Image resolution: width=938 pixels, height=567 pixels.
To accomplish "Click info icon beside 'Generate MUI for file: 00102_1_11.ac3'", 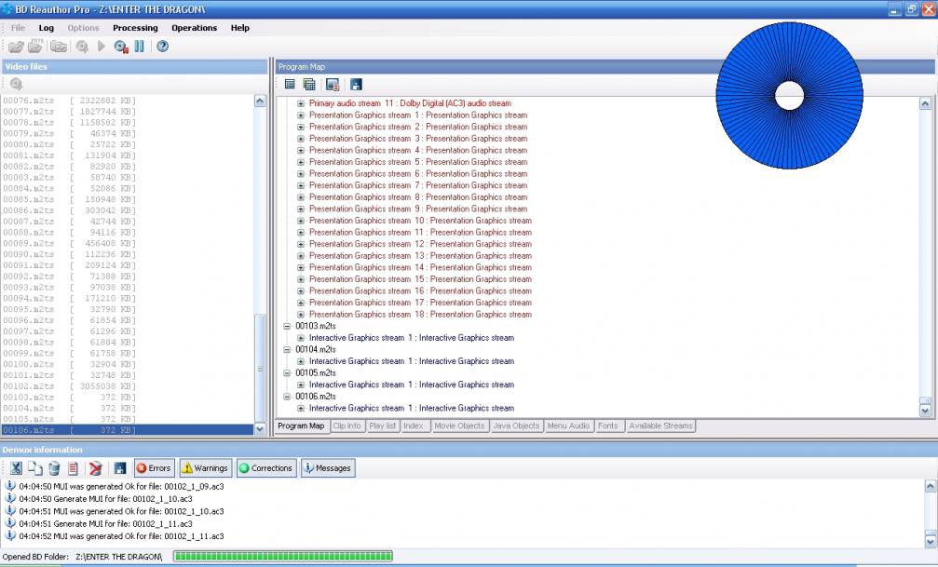I will point(10,522).
